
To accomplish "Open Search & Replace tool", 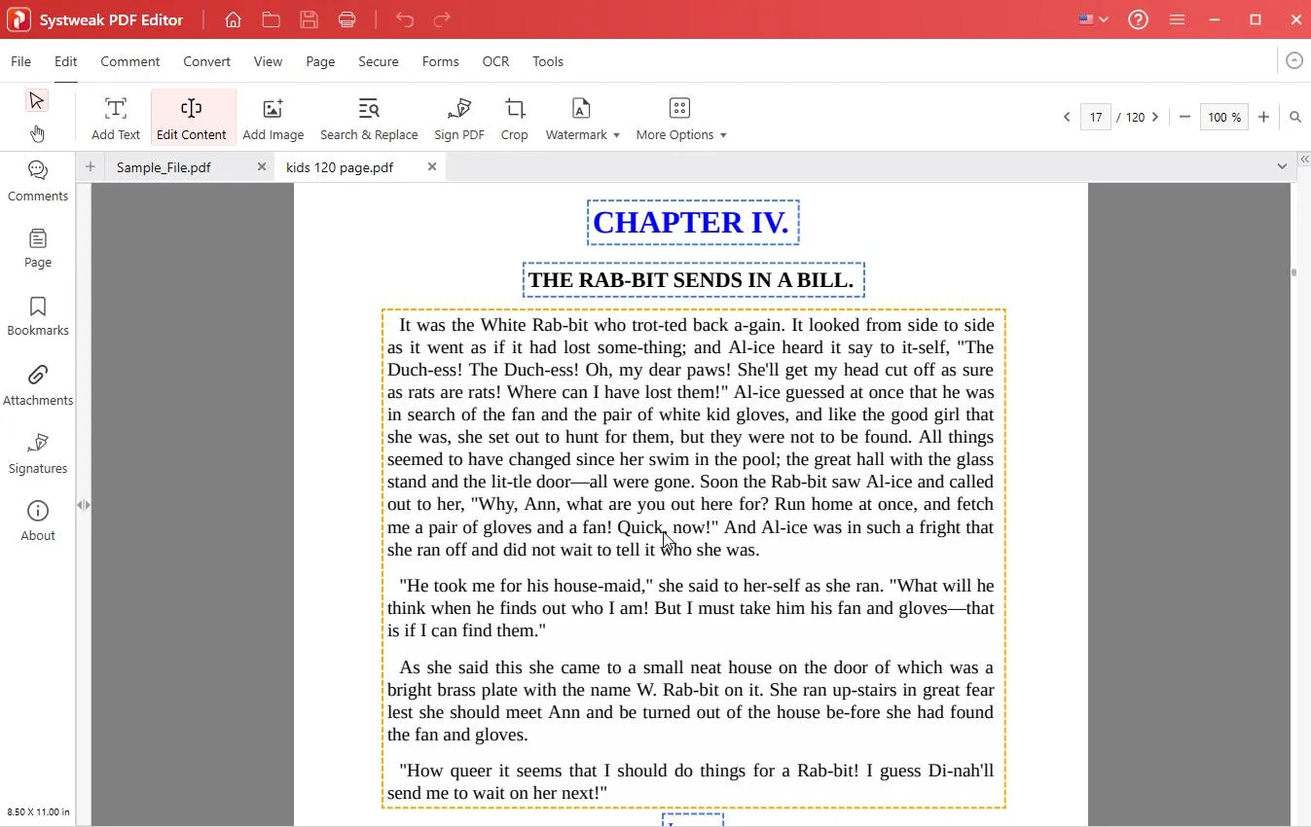I will point(369,119).
